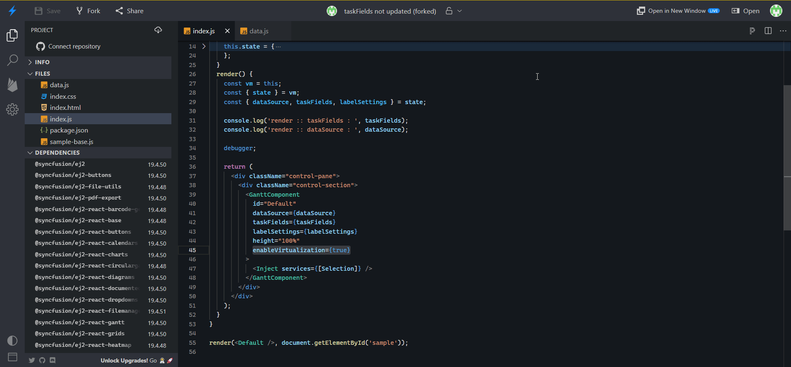Click Unlock Upgrades Go link
791x367 pixels.
pos(137,360)
